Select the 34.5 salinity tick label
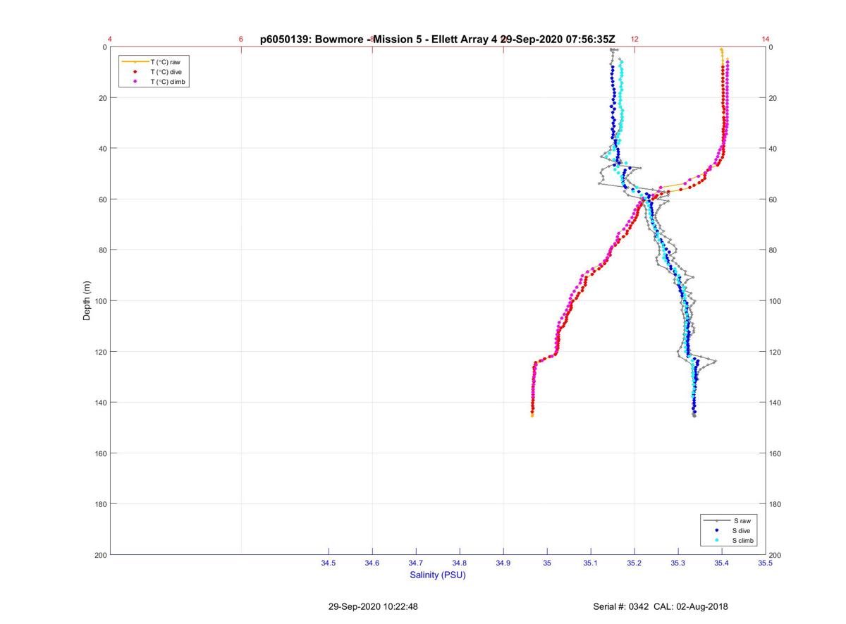The image size is (846, 624). point(329,563)
